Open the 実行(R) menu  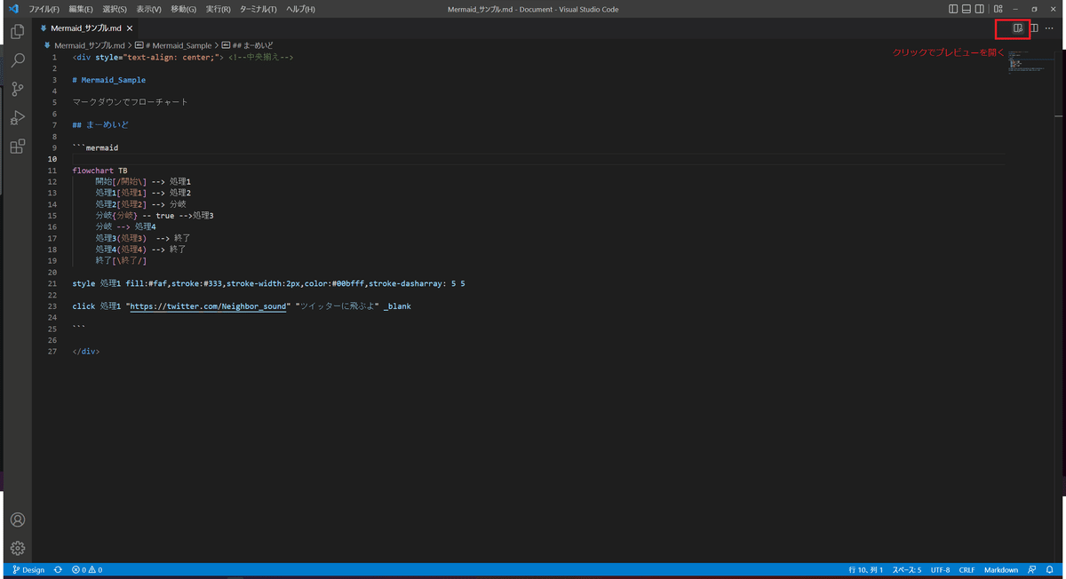click(219, 9)
